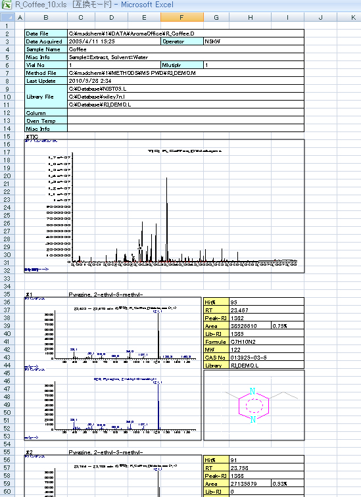Click the NSKW operator value cell
The width and height of the screenshot is (361, 497).
pos(254,41)
